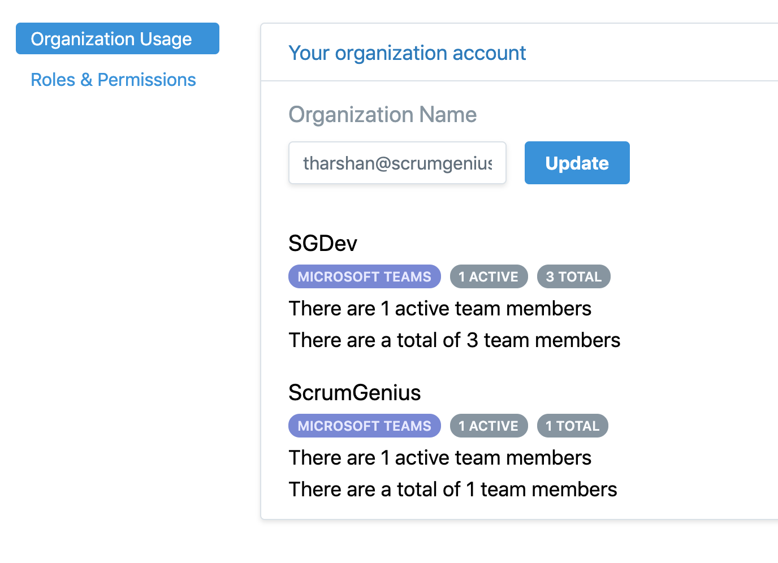Switch to Roles & Permissions

coord(113,80)
